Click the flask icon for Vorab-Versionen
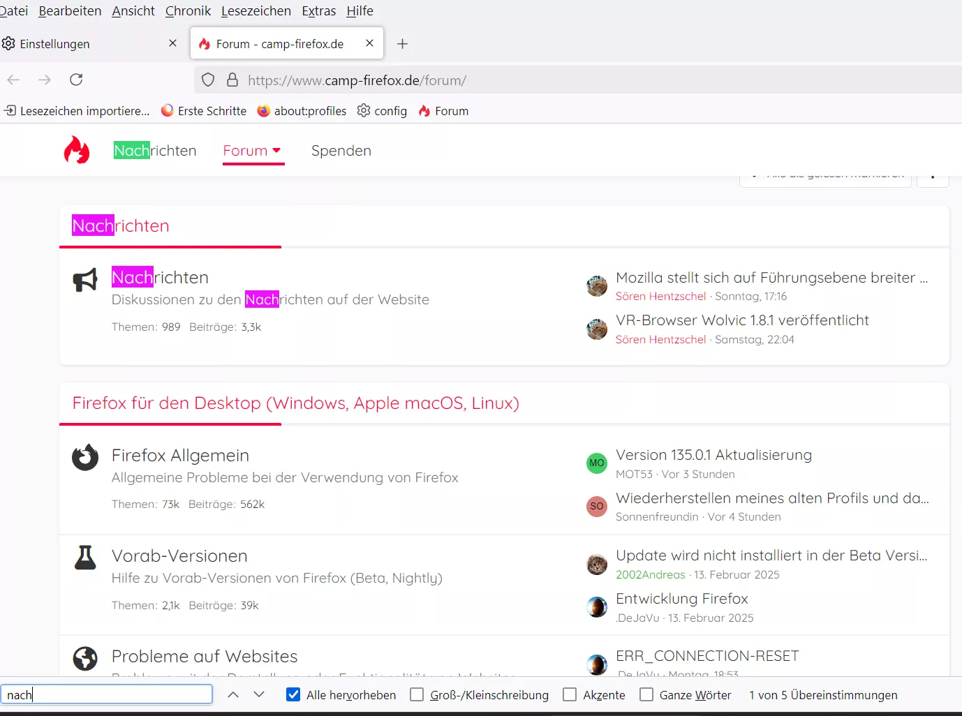This screenshot has width=962, height=716. [x=85, y=558]
